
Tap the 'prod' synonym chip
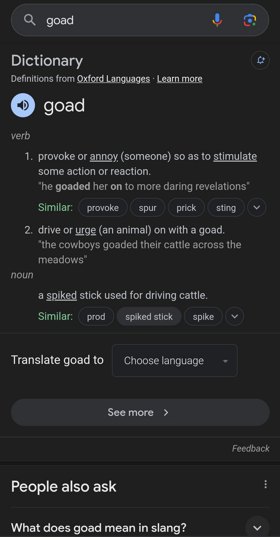[96, 317]
